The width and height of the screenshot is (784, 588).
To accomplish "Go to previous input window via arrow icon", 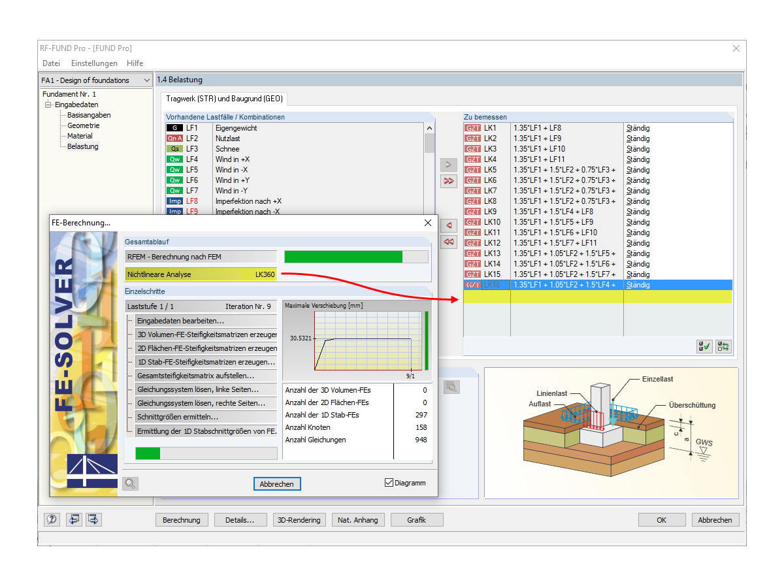I will 74,519.
